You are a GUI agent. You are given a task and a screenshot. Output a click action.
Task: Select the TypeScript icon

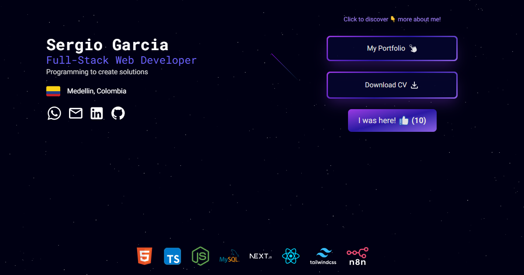pos(172,256)
